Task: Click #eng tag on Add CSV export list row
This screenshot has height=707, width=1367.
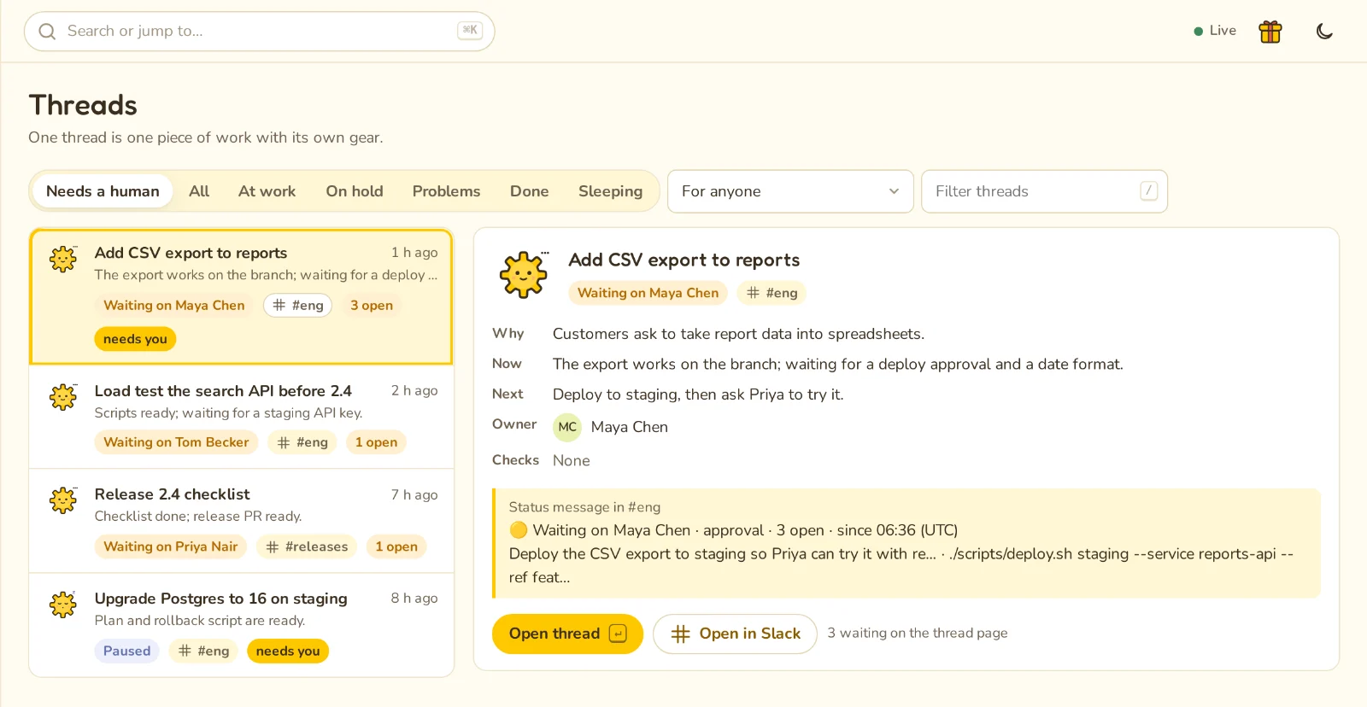Action: point(298,305)
